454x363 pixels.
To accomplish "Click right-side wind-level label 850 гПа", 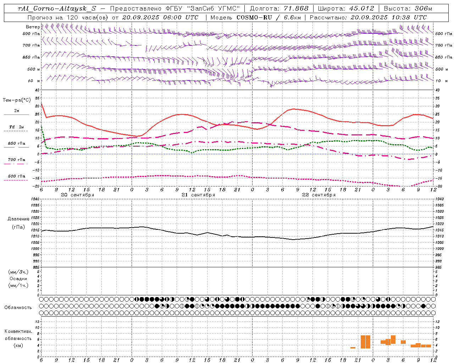I will (x=444, y=57).
